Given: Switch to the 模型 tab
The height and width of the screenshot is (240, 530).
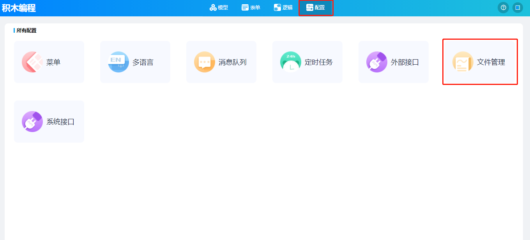Looking at the screenshot, I should pyautogui.click(x=223, y=7).
